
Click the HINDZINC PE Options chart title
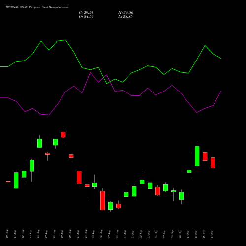pos(37,7)
